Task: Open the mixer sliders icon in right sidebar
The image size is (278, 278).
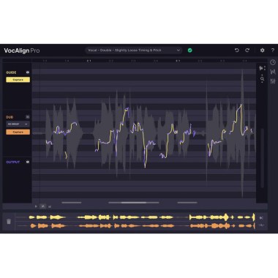Action: pyautogui.click(x=273, y=81)
